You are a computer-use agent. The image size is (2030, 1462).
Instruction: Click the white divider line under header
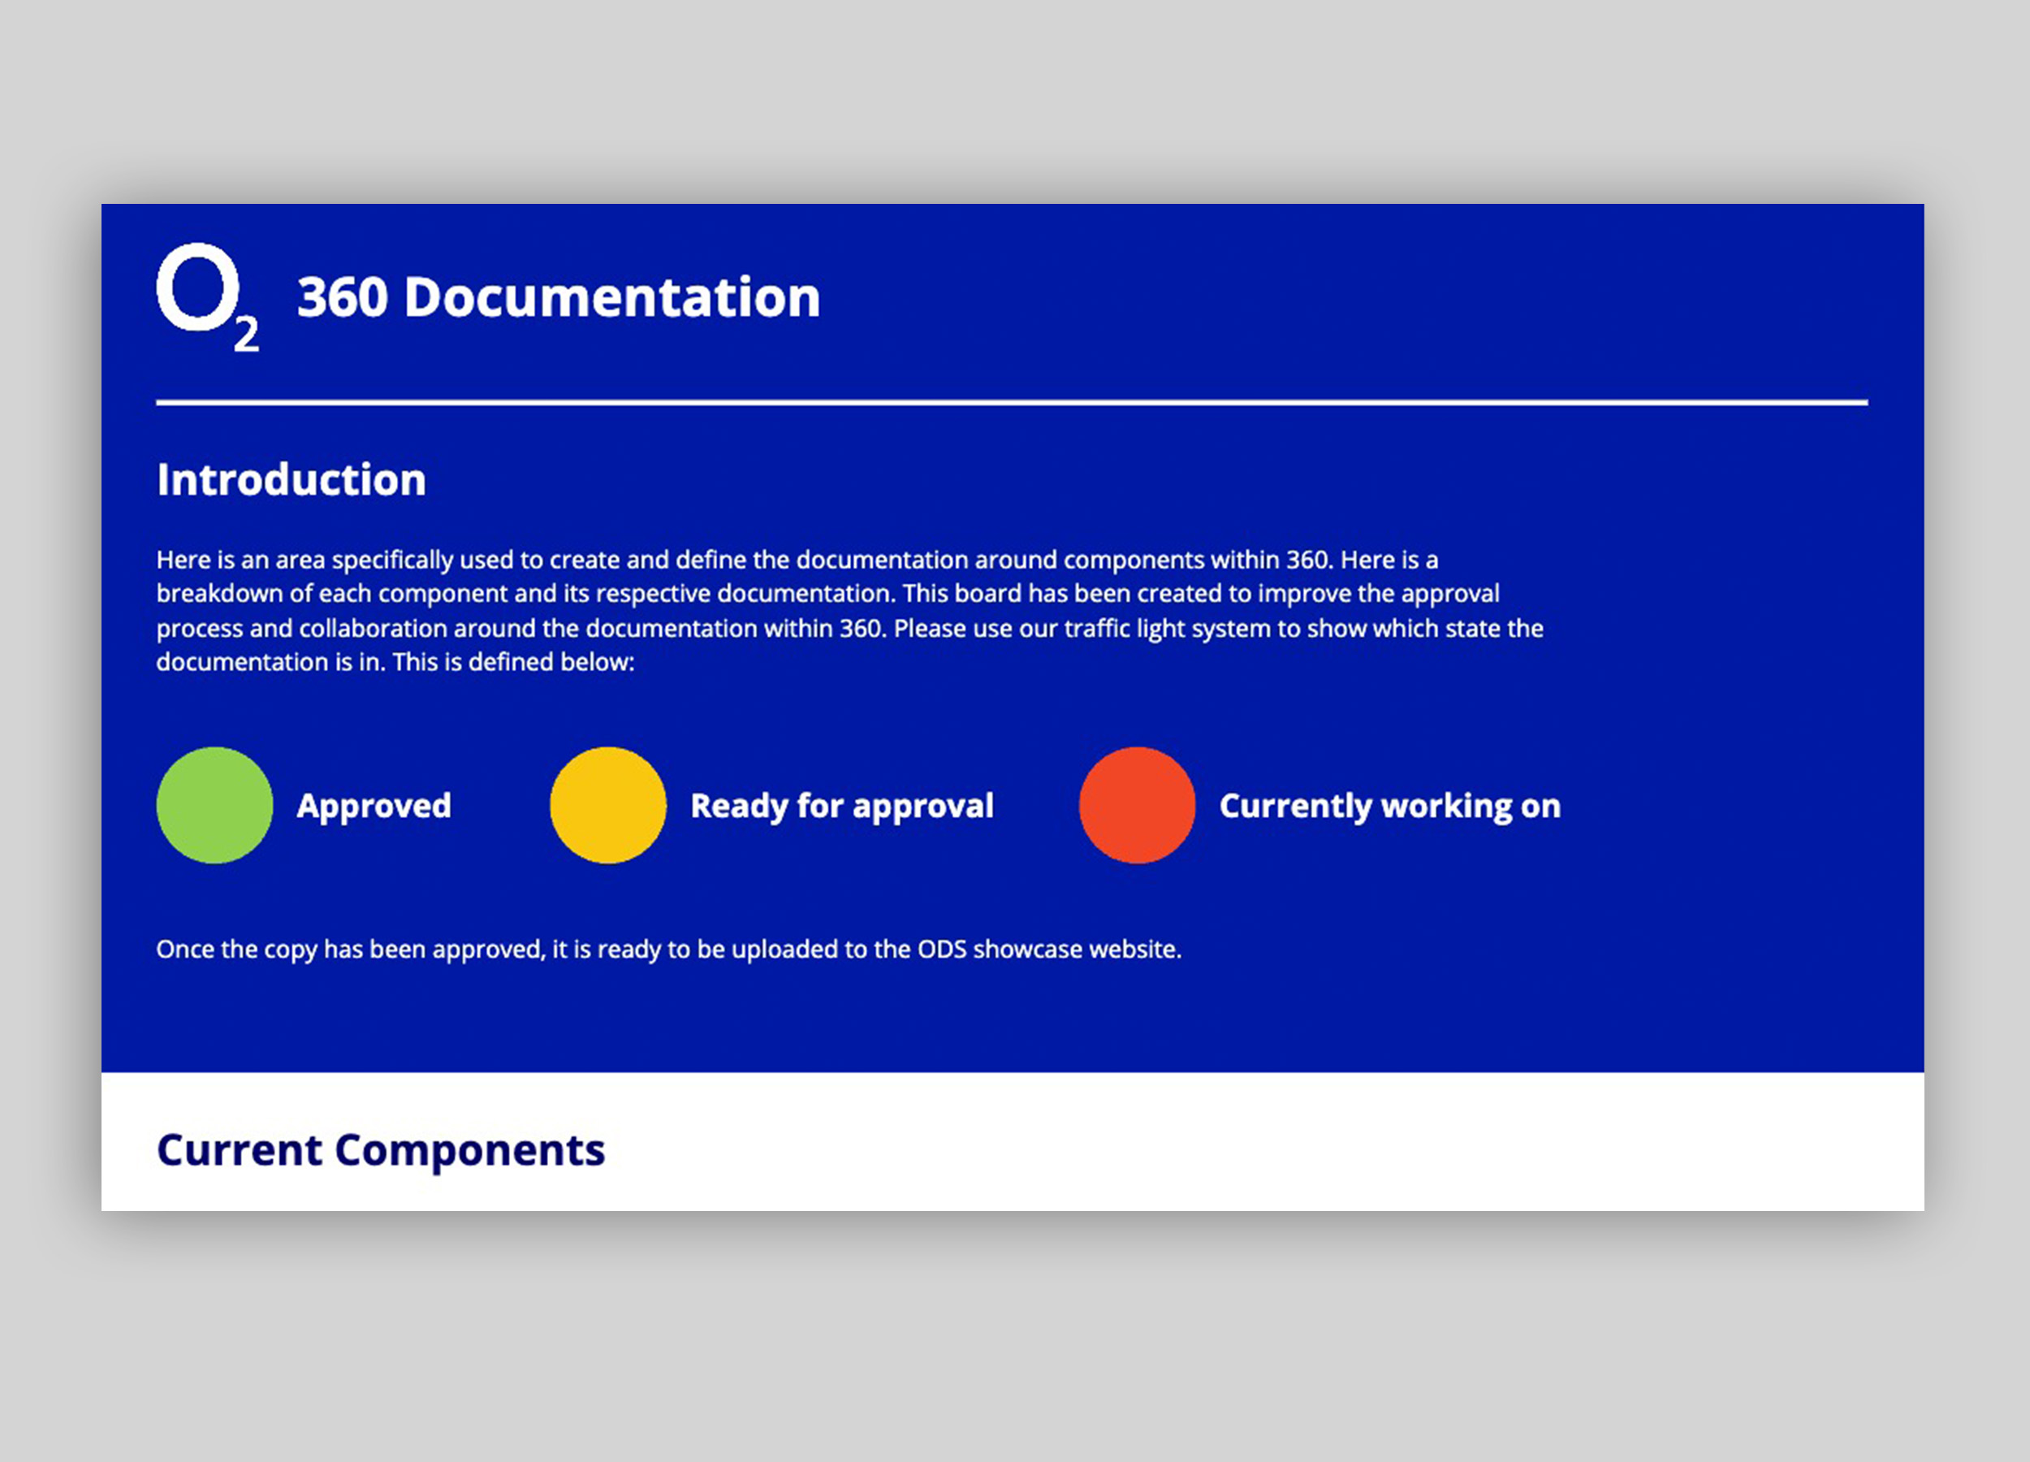(x=1012, y=403)
